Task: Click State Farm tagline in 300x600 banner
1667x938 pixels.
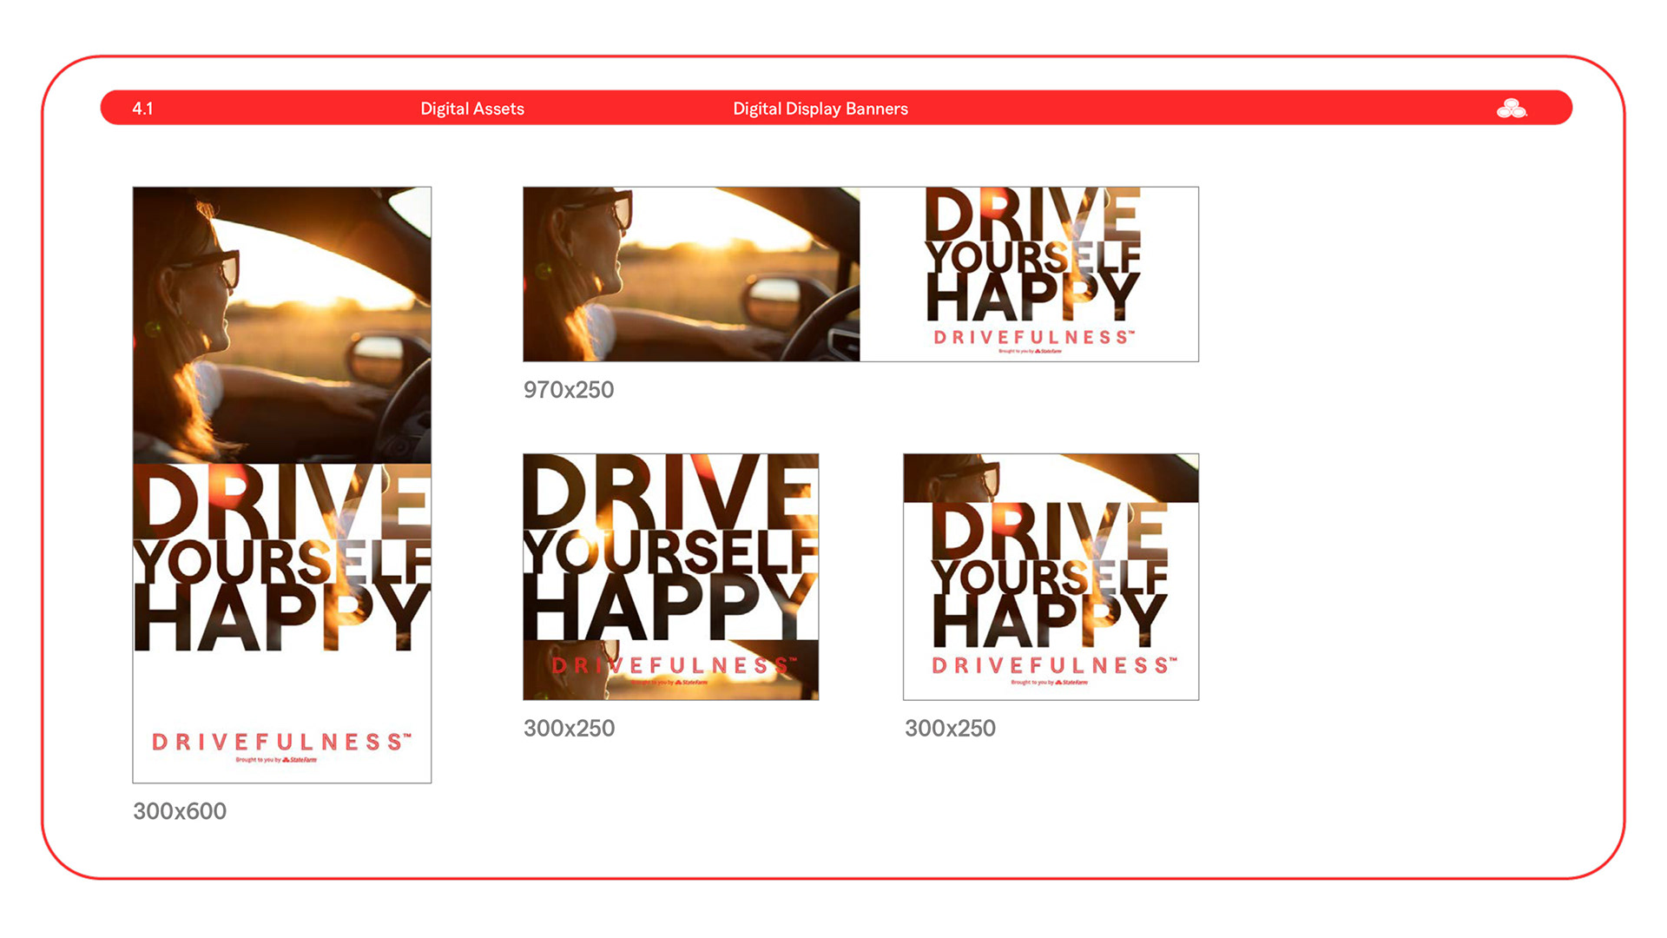Action: pyautogui.click(x=276, y=760)
